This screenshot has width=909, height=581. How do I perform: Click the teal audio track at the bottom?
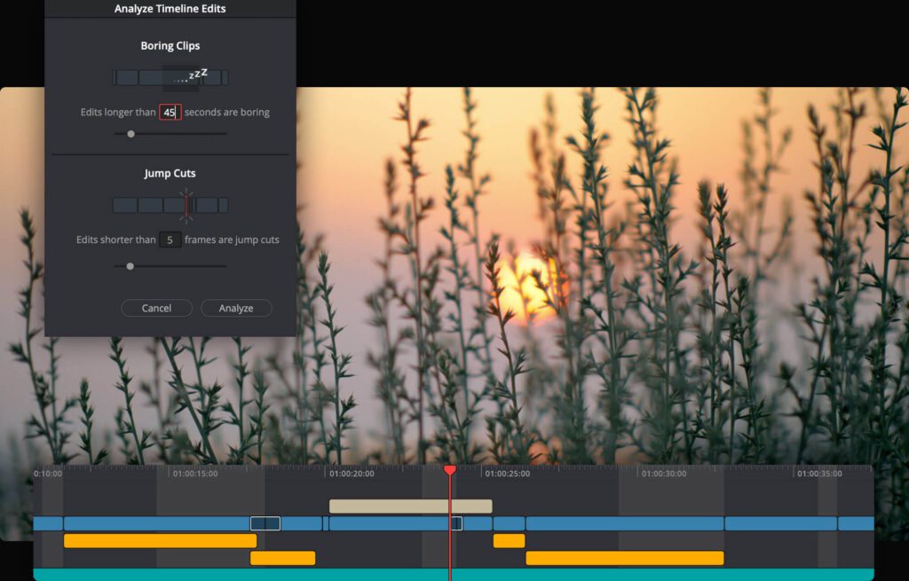tap(453, 575)
